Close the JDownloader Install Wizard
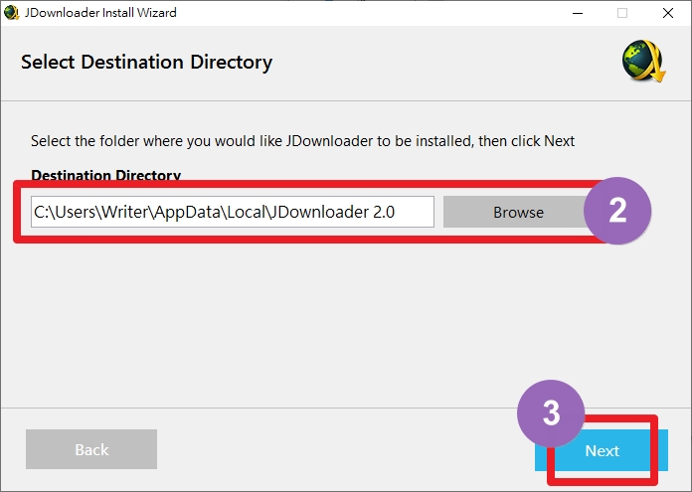692x492 pixels. click(x=668, y=13)
